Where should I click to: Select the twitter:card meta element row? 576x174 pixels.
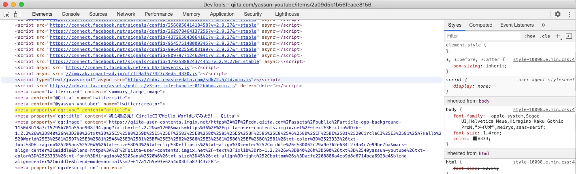[90, 92]
